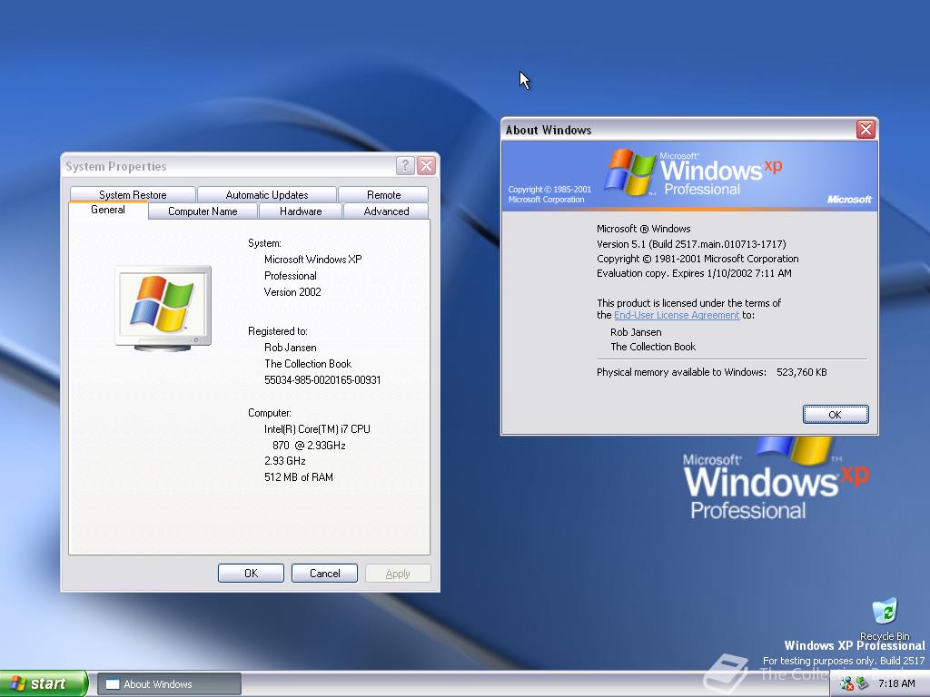Image resolution: width=930 pixels, height=697 pixels.
Task: Click the Apply button in System Properties
Action: coord(398,574)
